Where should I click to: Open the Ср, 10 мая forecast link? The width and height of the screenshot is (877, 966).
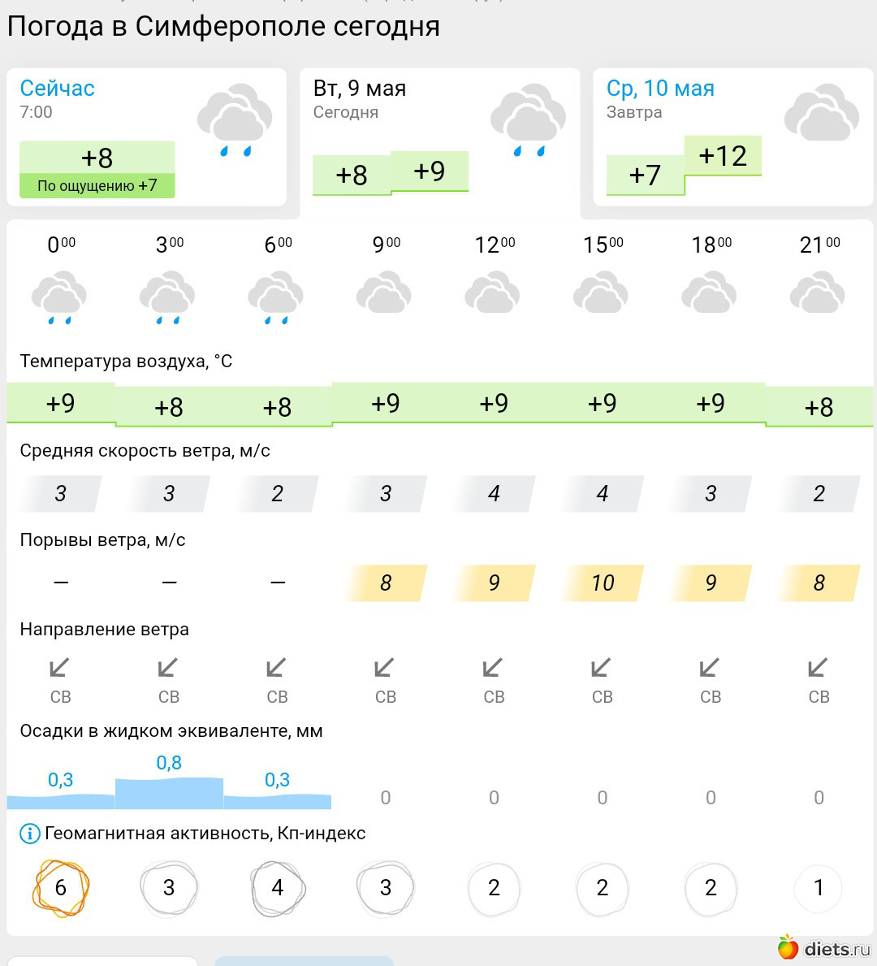pyautogui.click(x=660, y=89)
